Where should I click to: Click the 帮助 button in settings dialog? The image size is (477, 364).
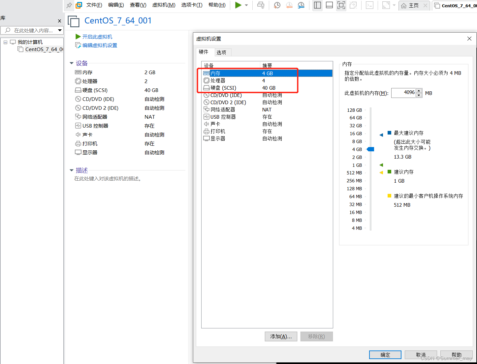pyautogui.click(x=457, y=355)
